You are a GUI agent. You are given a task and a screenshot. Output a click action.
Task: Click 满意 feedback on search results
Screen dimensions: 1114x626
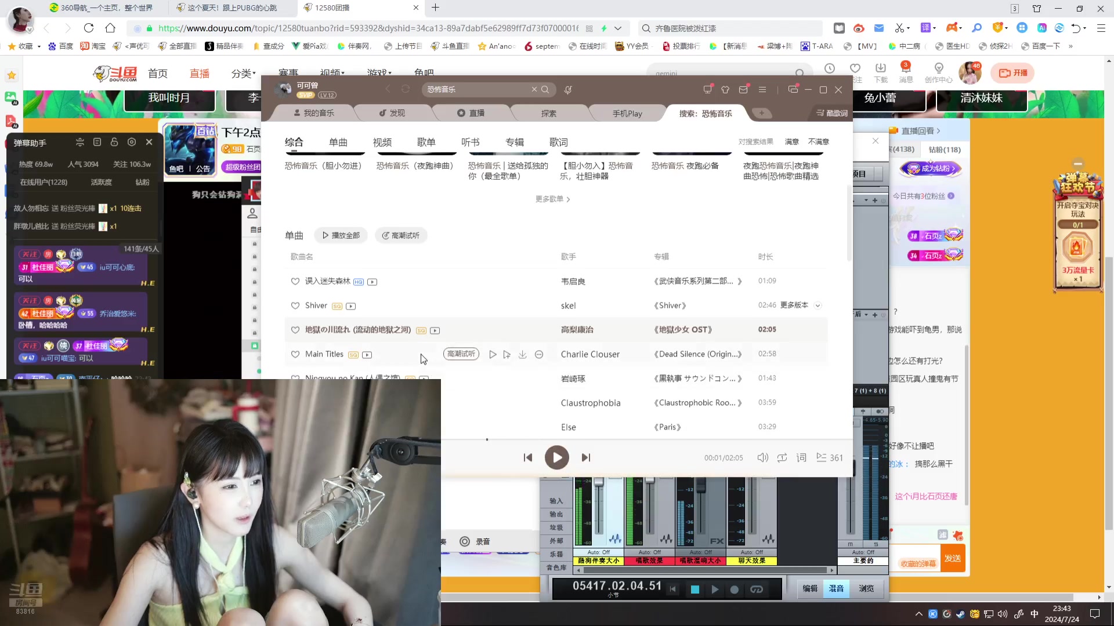pos(792,141)
